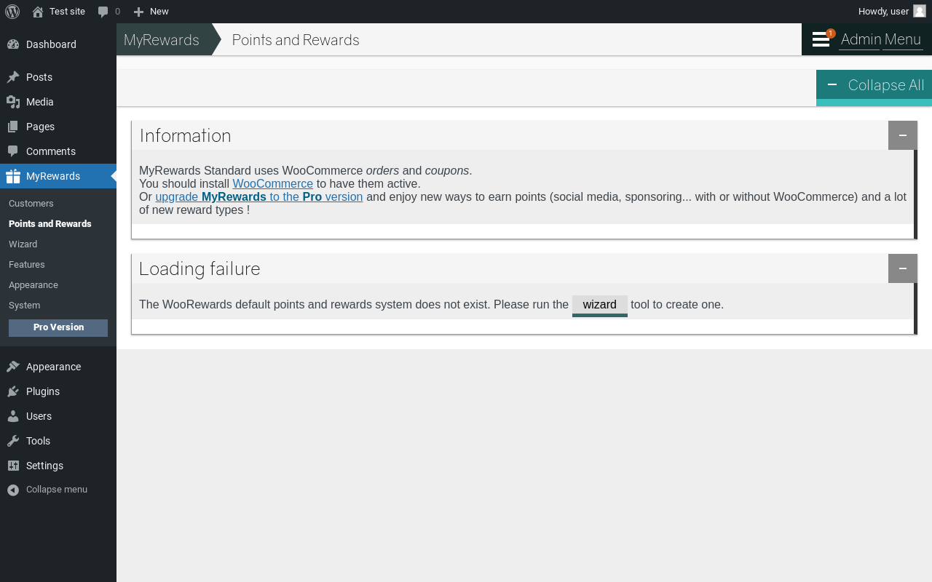Open the Comments sidebar label
The width and height of the screenshot is (932, 582).
pos(51,151)
